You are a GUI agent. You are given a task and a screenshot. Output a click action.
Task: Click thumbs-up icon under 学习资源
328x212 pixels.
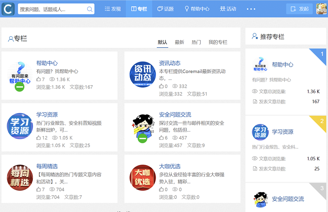39,138
